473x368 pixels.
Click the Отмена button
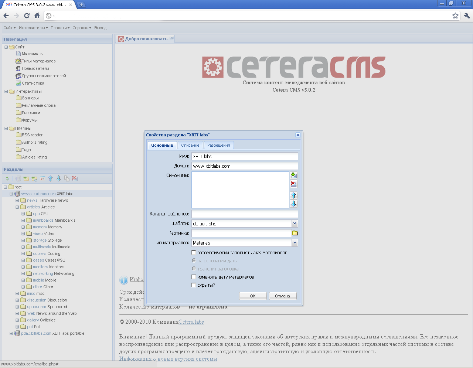[282, 296]
